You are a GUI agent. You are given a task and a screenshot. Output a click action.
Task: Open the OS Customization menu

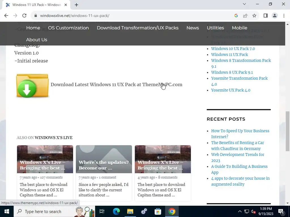tap(69, 28)
